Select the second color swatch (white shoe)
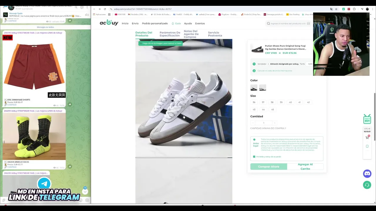 pyautogui.click(x=263, y=88)
